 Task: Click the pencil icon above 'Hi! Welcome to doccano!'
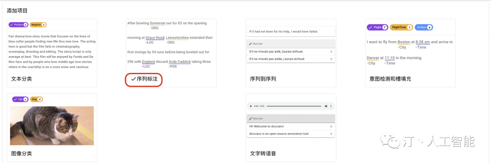click(251, 119)
